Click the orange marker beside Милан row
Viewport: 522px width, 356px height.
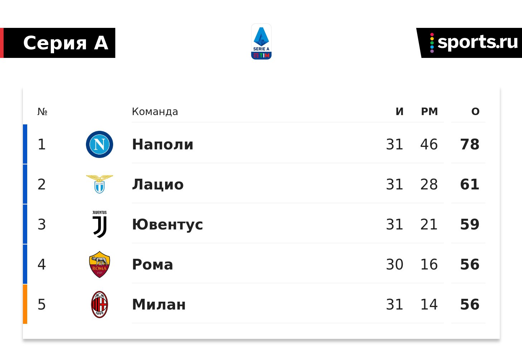[25, 304]
